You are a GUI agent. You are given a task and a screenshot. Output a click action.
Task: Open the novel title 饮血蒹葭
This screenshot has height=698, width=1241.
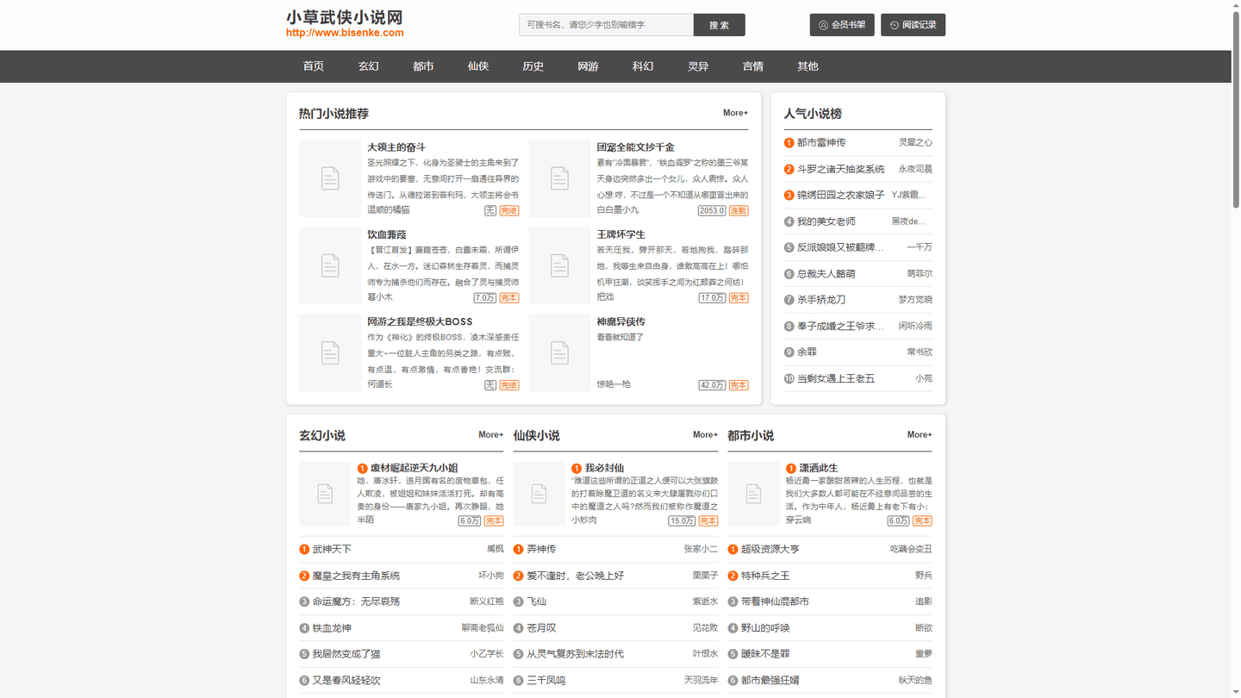coord(387,234)
